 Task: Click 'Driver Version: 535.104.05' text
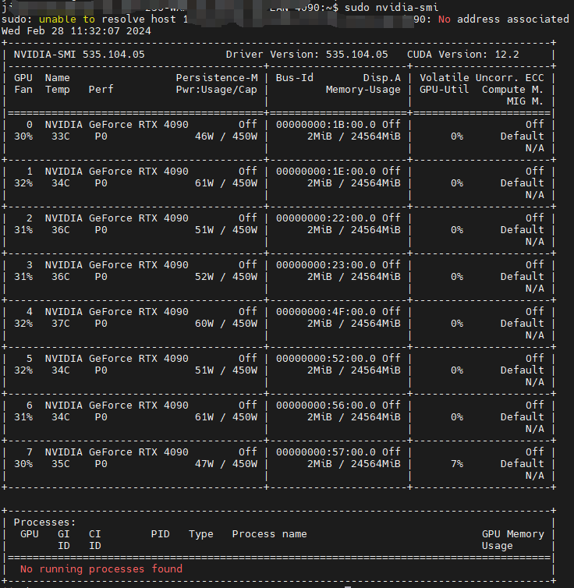pos(306,55)
